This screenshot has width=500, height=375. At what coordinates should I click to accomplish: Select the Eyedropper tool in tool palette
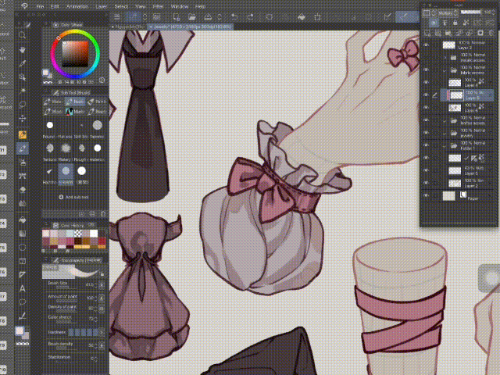22,63
